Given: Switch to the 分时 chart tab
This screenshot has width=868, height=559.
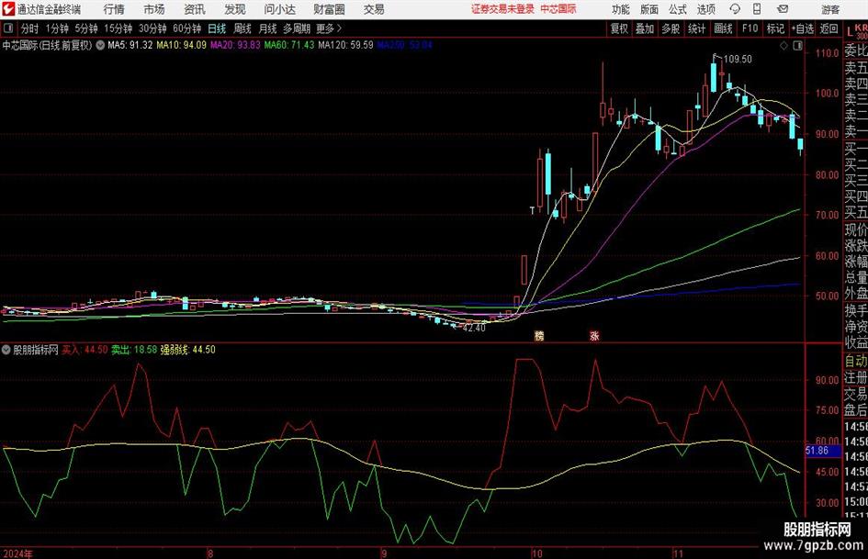Looking at the screenshot, I should [29, 28].
